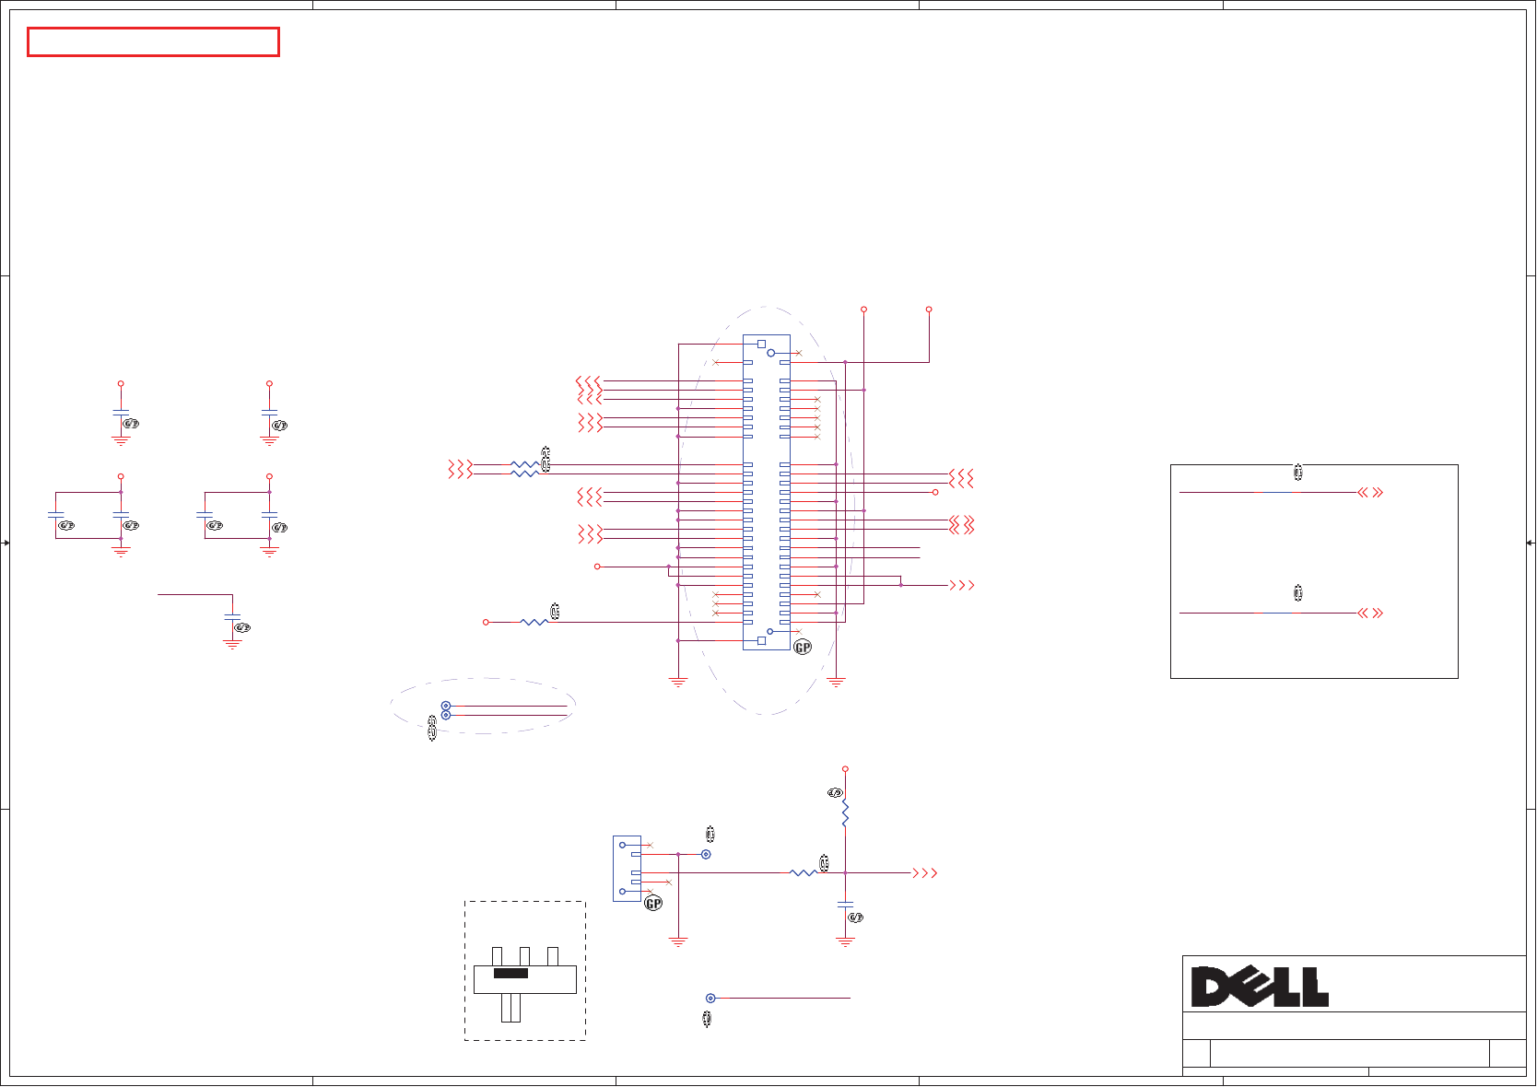Click the rightmost power terminal above the large connector
Viewport: 1537px width, 1087px height.
tap(929, 310)
